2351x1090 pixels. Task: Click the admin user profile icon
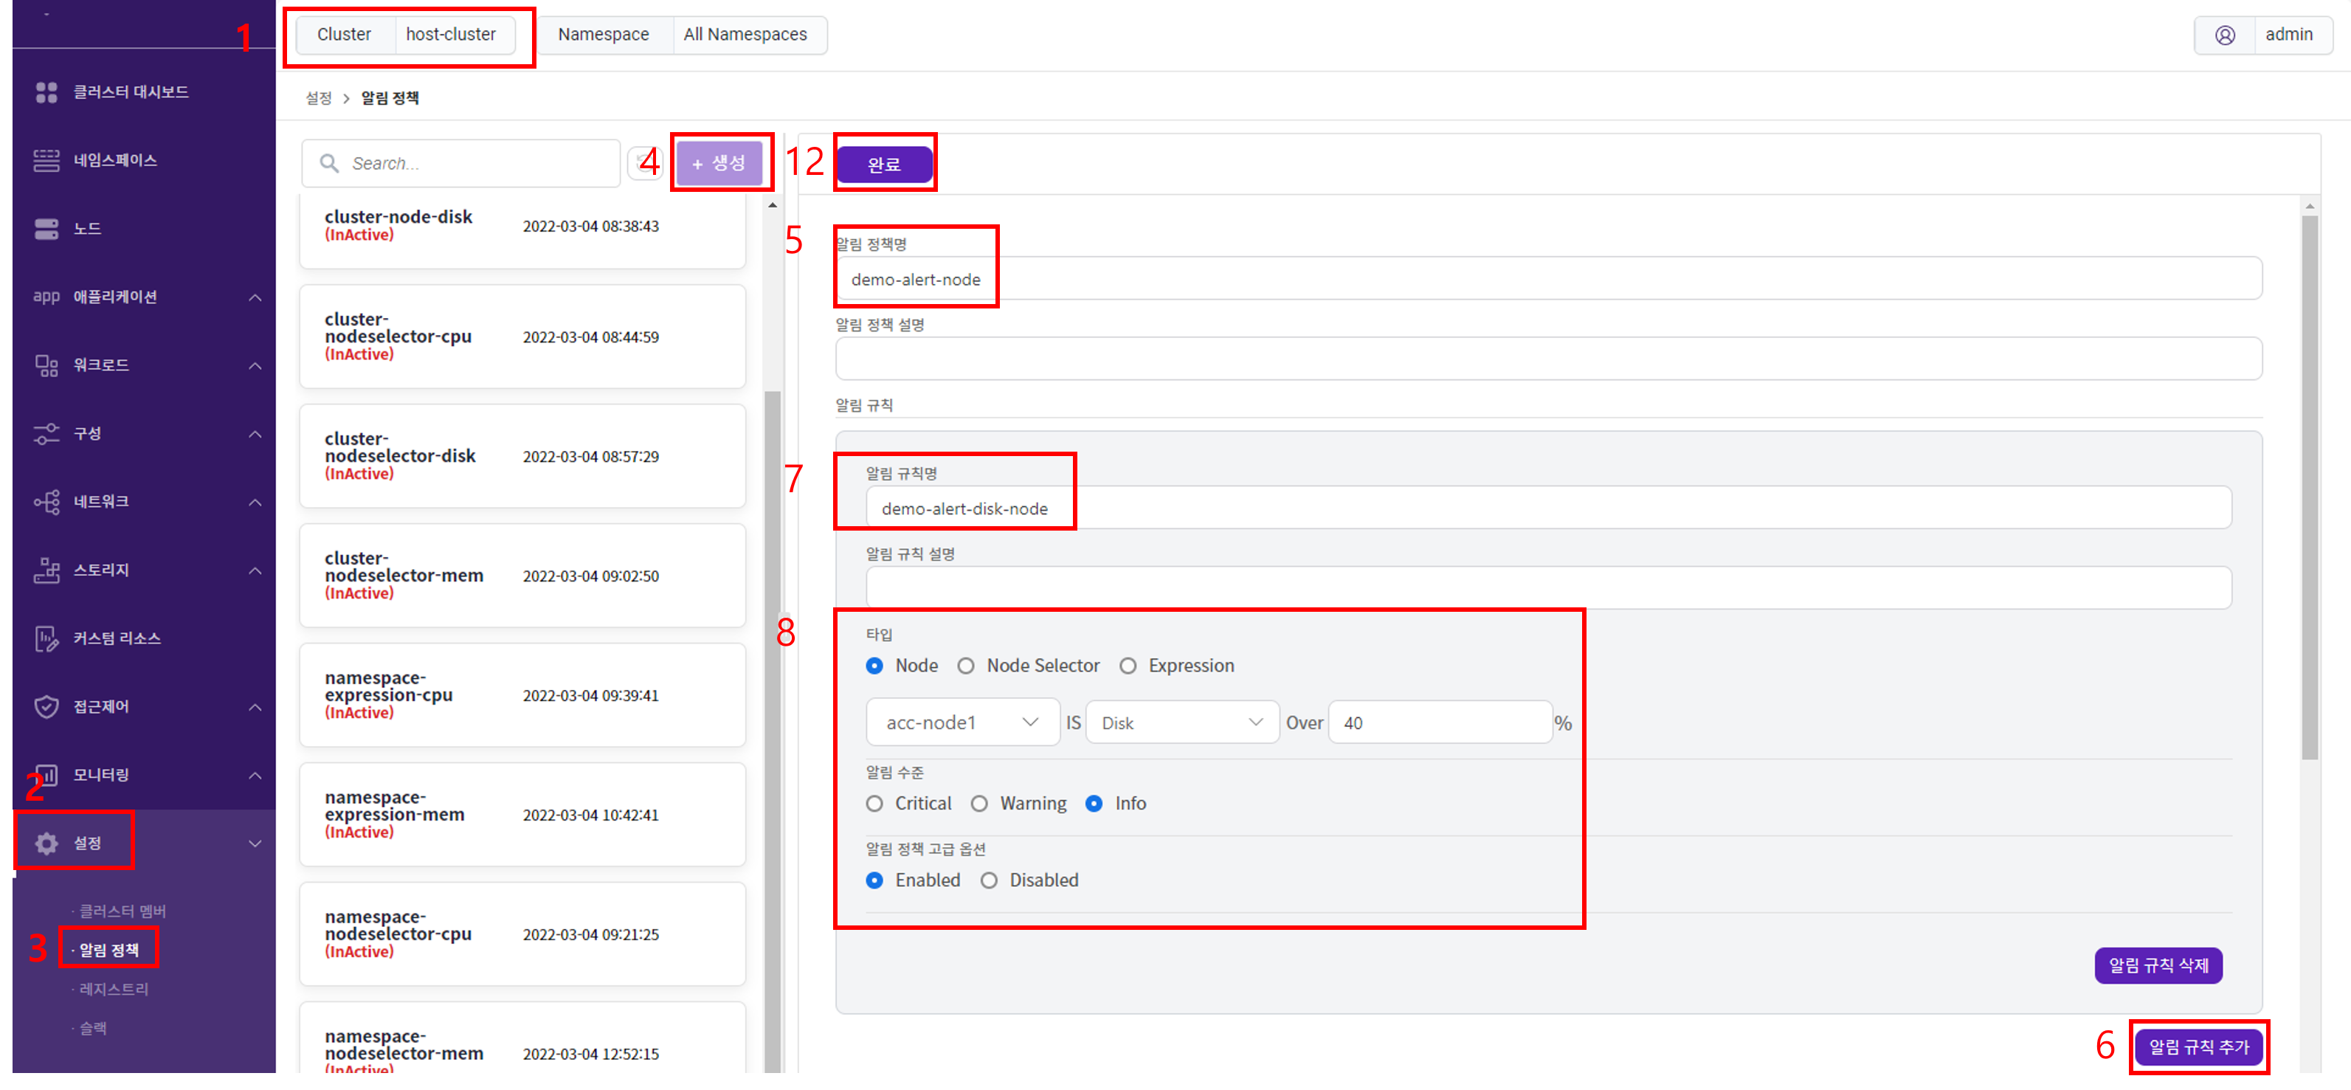pyautogui.click(x=2224, y=35)
